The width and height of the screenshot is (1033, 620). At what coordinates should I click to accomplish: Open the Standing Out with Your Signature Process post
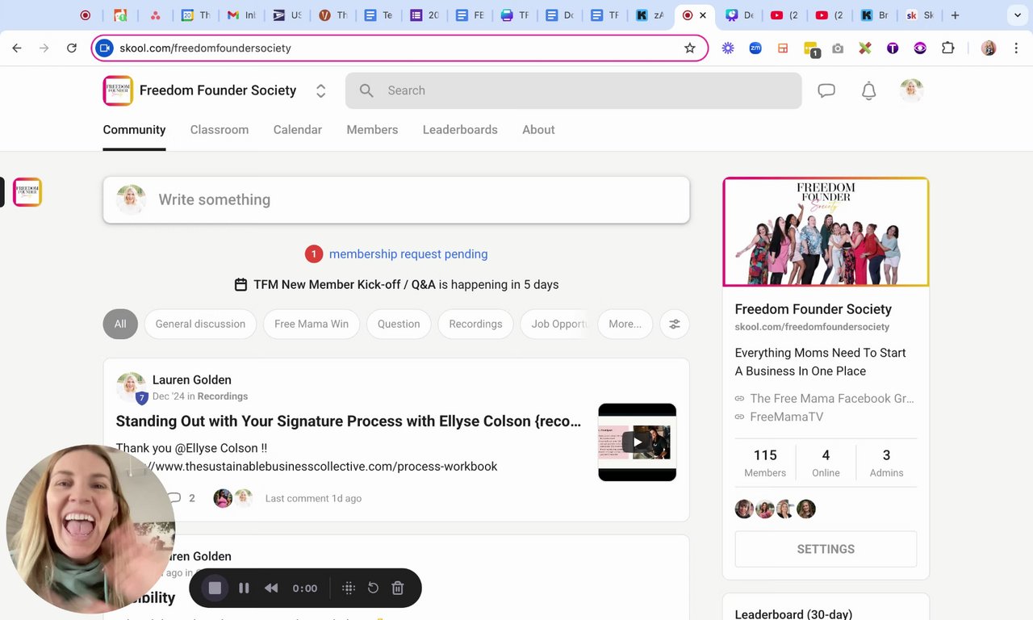[349, 421]
